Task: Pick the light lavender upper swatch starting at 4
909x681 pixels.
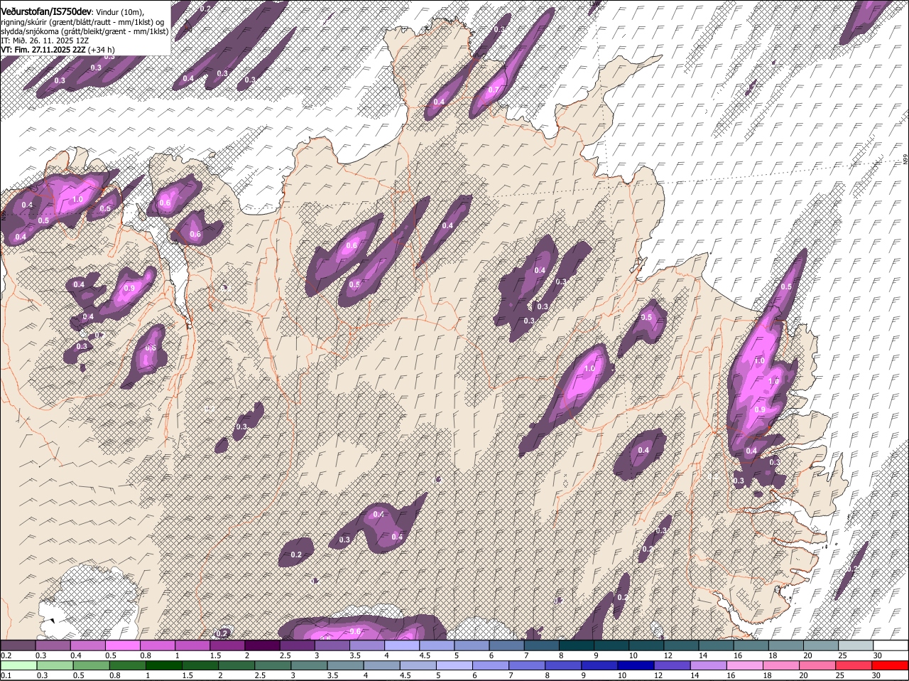Action: (401, 645)
